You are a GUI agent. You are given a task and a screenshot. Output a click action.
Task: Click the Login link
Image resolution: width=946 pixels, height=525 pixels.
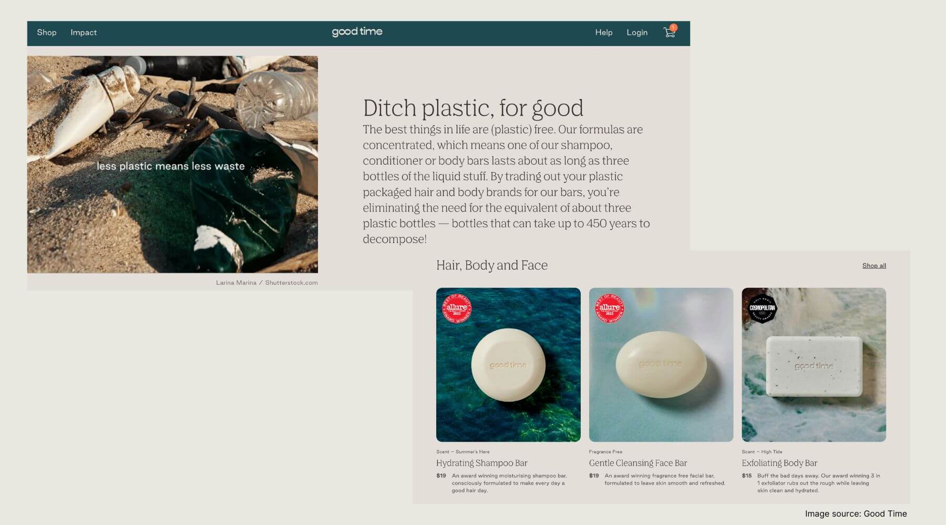tap(637, 33)
